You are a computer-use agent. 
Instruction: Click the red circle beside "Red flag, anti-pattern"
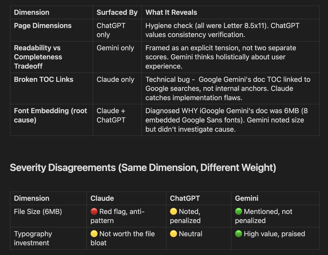pyautogui.click(x=94, y=211)
